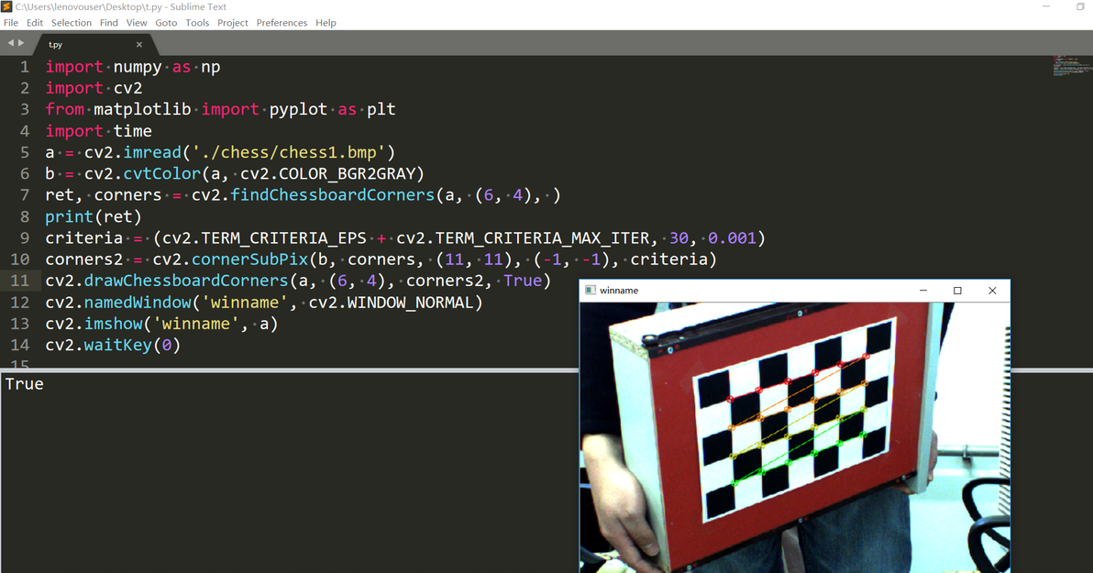This screenshot has height=573, width=1093.
Task: Click line number 1 in gutter
Action: (25, 67)
